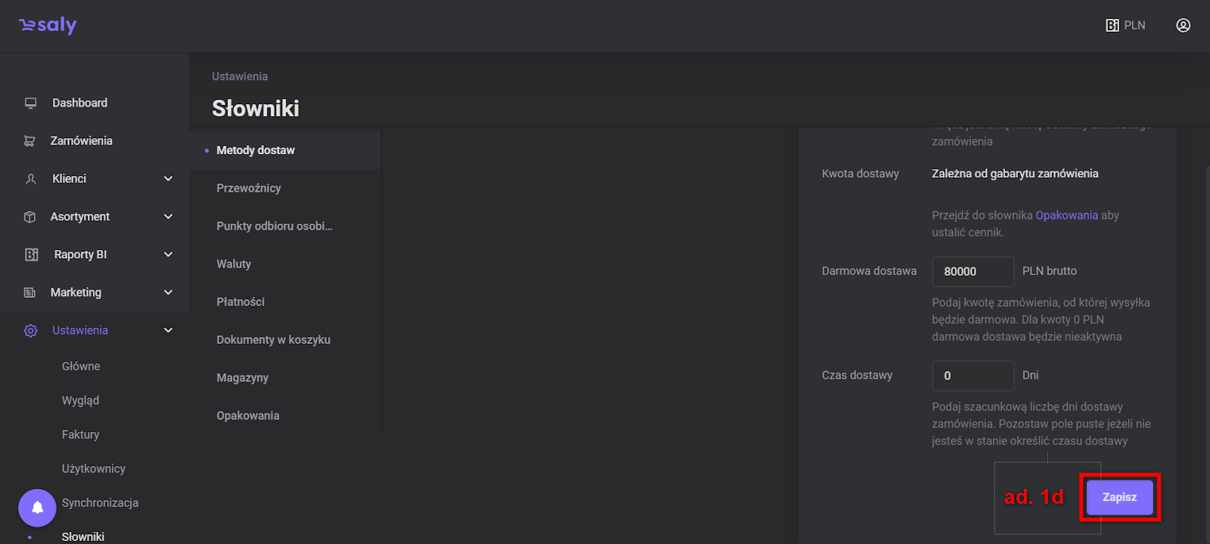The image size is (1210, 544).
Task: Expand the Klienci submenu chevron
Action: 168,179
